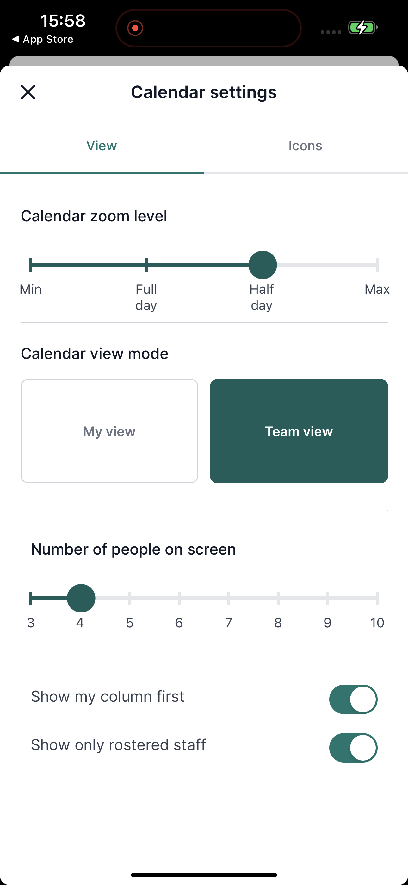Select the View tab
The height and width of the screenshot is (885, 408).
pos(102,146)
